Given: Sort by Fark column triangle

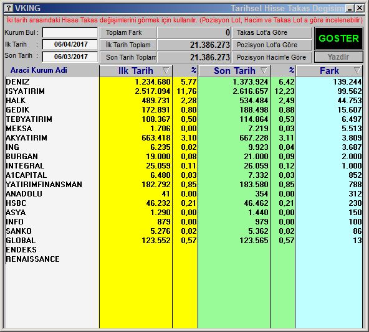Looking at the screenshot, I should coord(357,70).
